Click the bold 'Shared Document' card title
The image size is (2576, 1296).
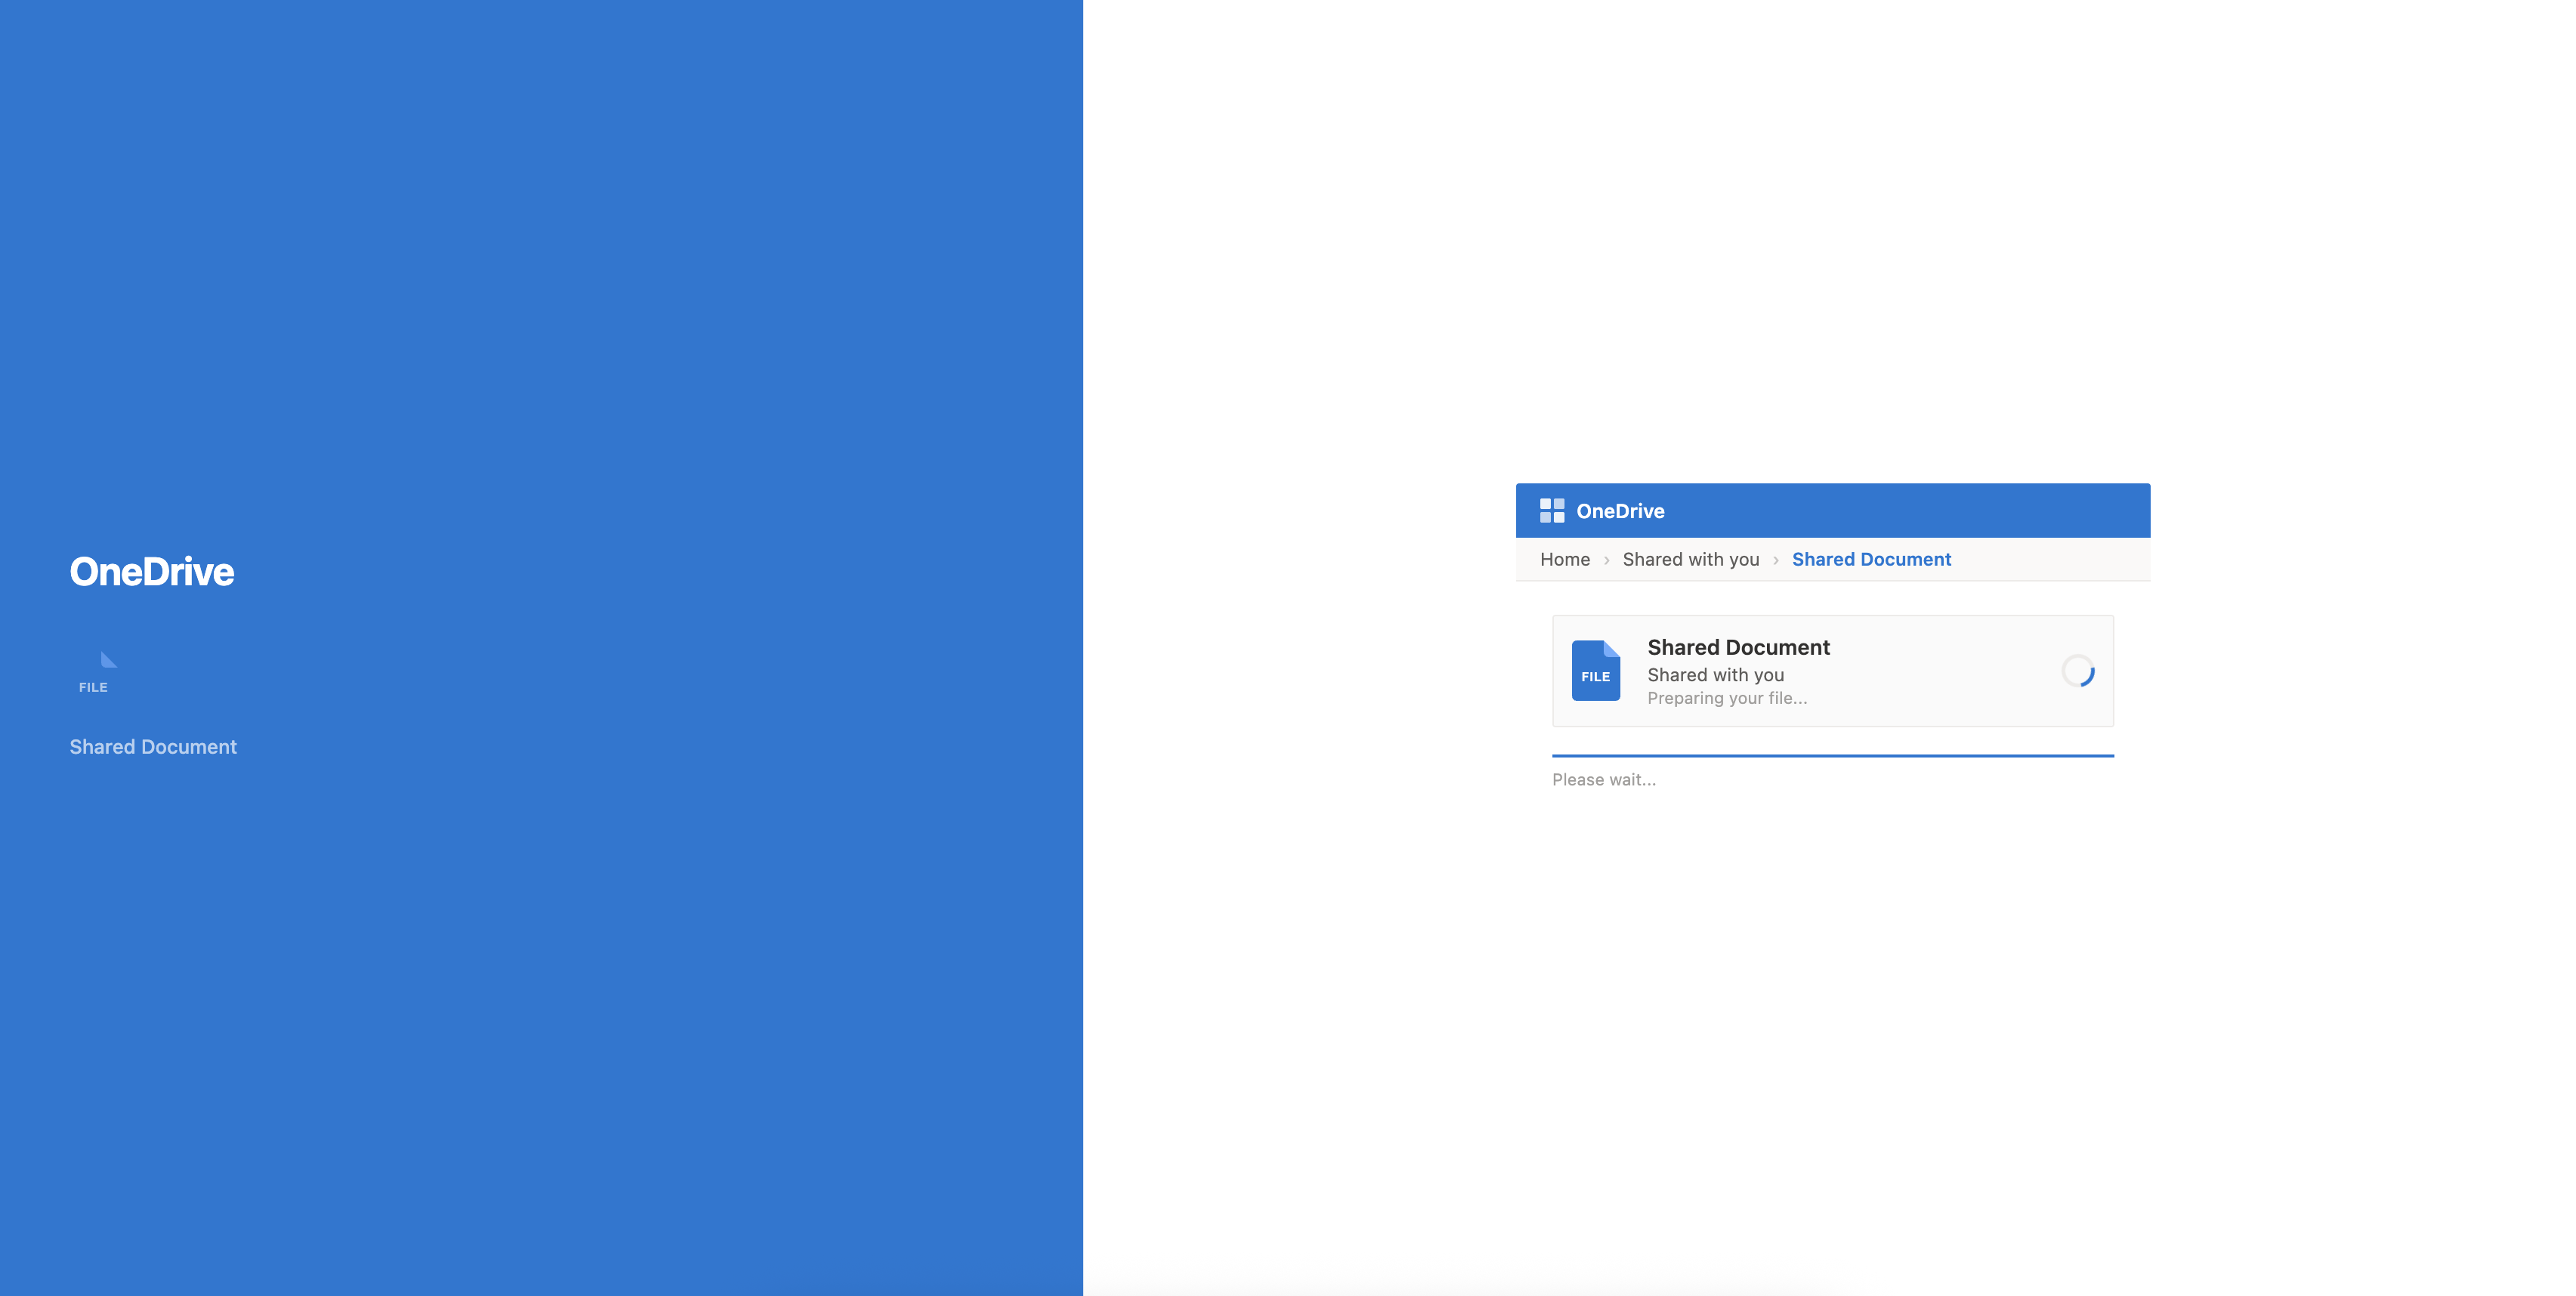(1739, 647)
